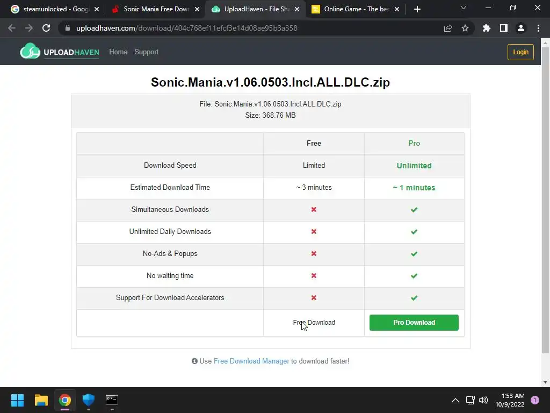Click the 'Size: 368.76 MB' text

click(271, 115)
